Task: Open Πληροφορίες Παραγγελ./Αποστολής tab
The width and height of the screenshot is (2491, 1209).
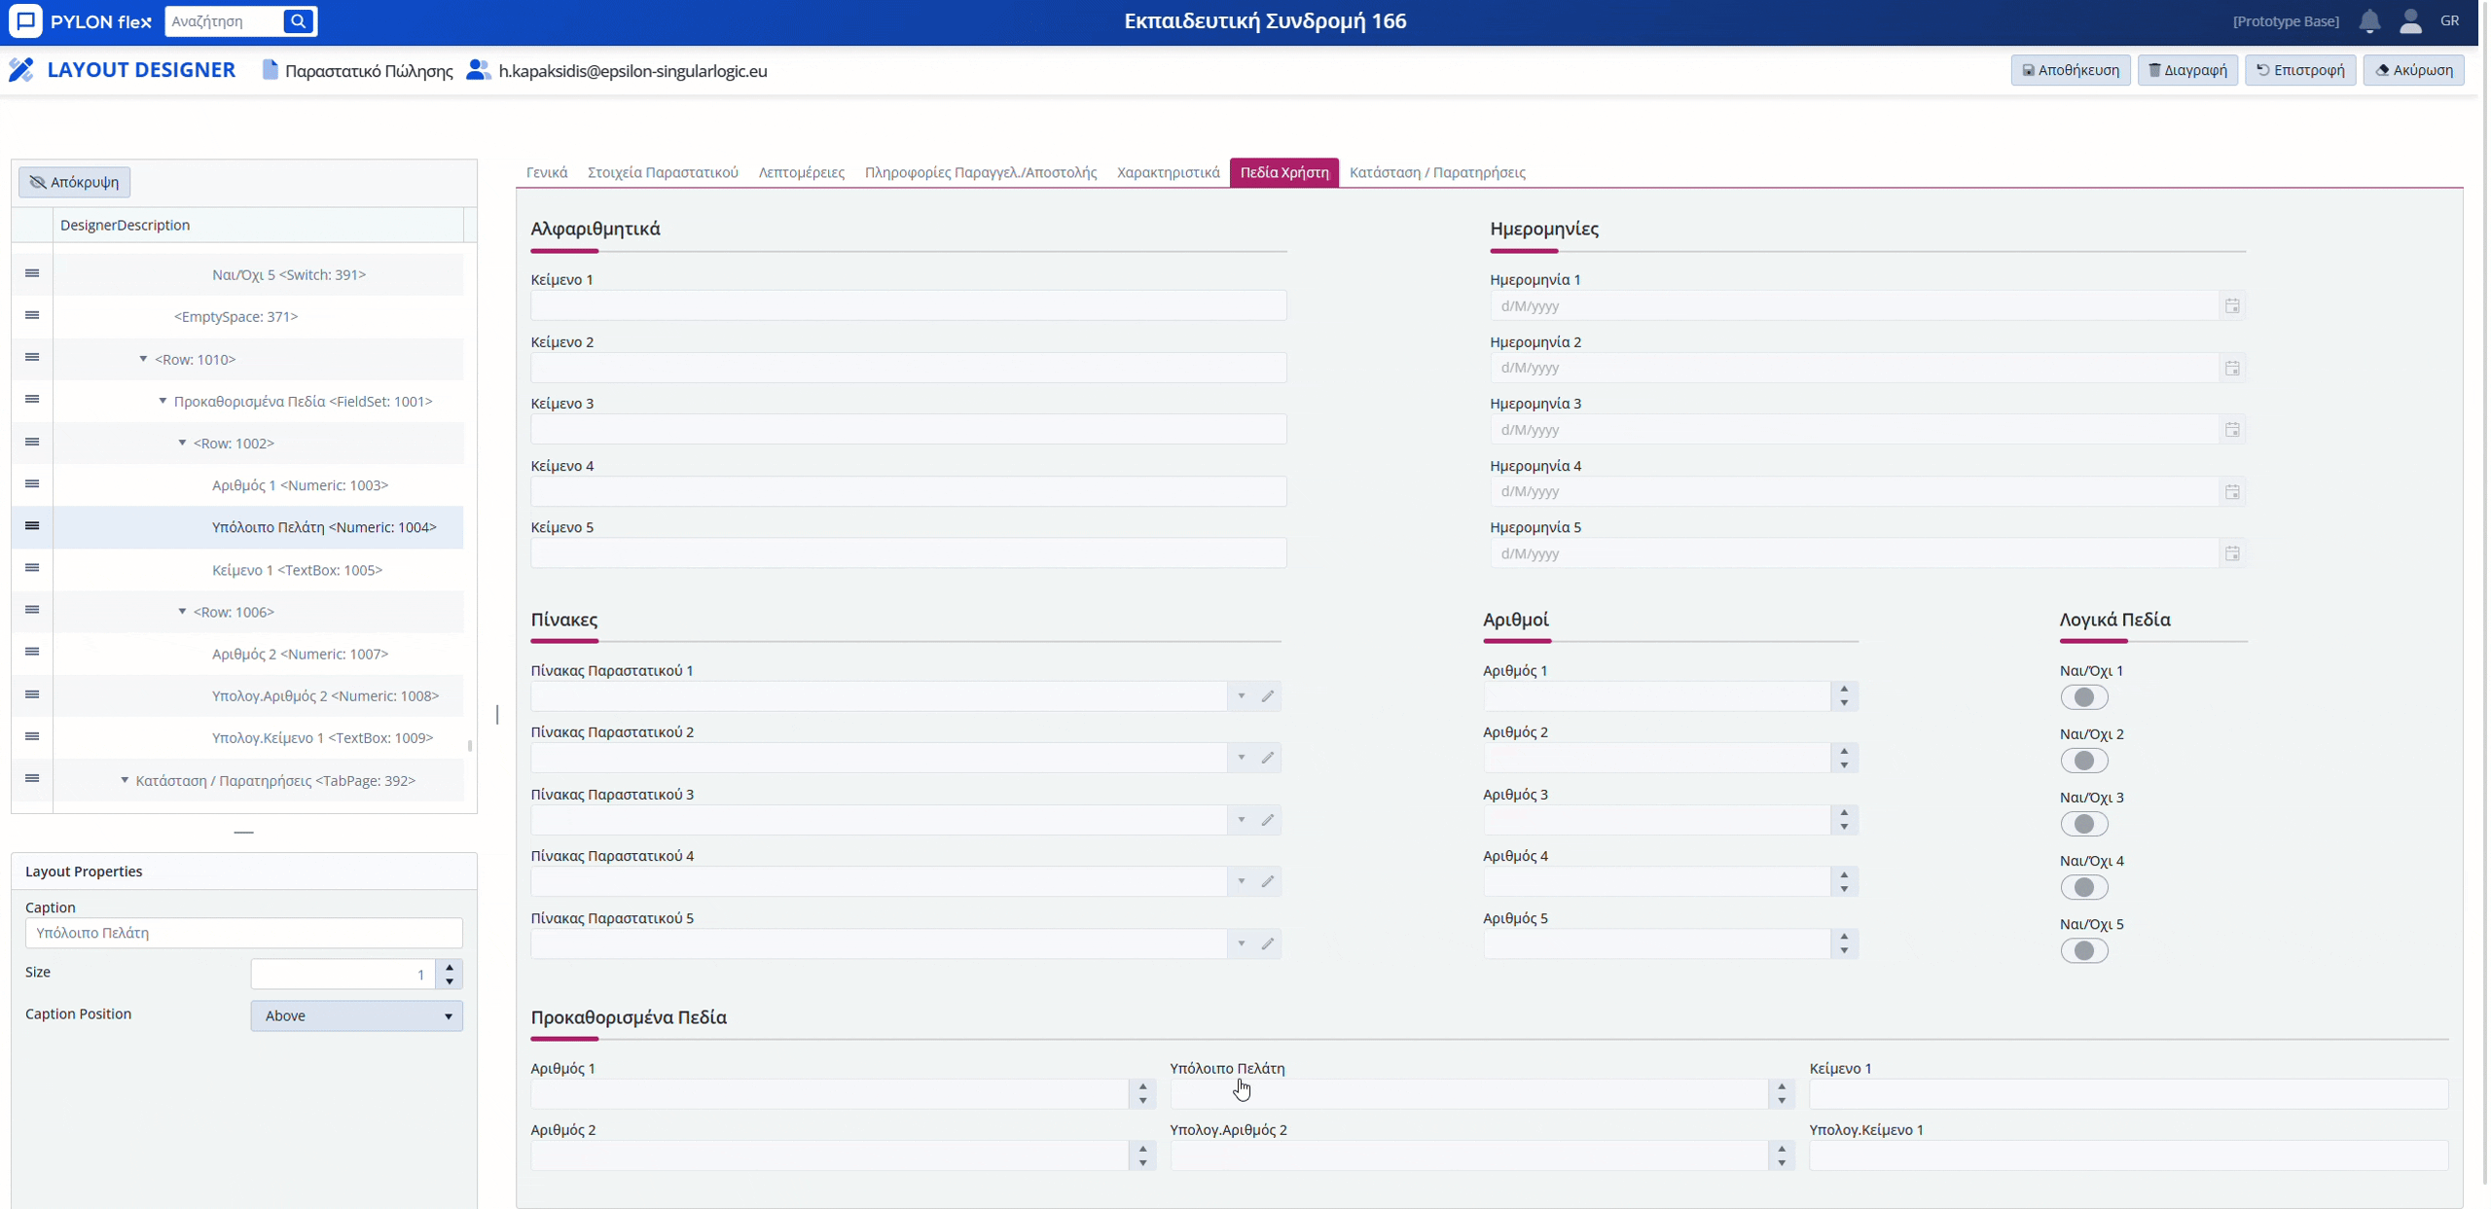Action: [x=981, y=172]
